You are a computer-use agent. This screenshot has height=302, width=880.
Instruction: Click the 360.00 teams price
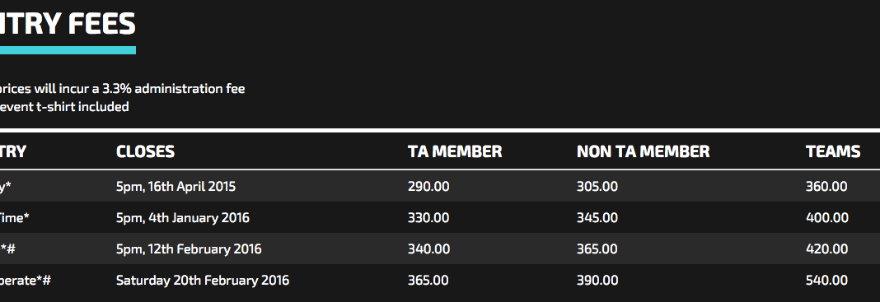click(x=826, y=187)
